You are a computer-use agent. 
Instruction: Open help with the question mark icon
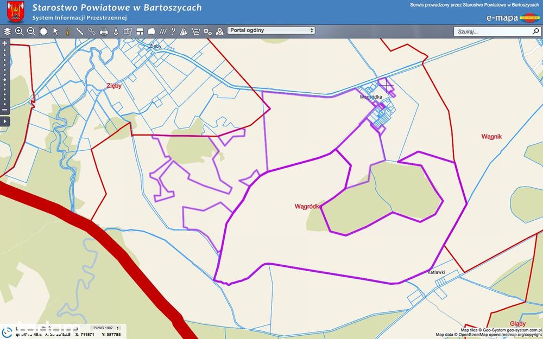click(173, 31)
